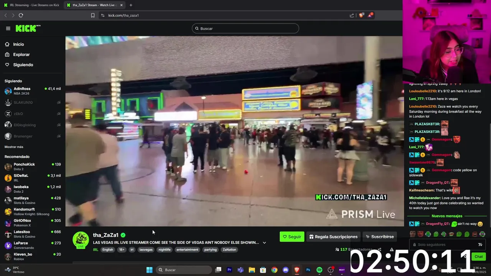491x276 pixels.
Task: Open matilaya recommended channel
Action: (33, 200)
